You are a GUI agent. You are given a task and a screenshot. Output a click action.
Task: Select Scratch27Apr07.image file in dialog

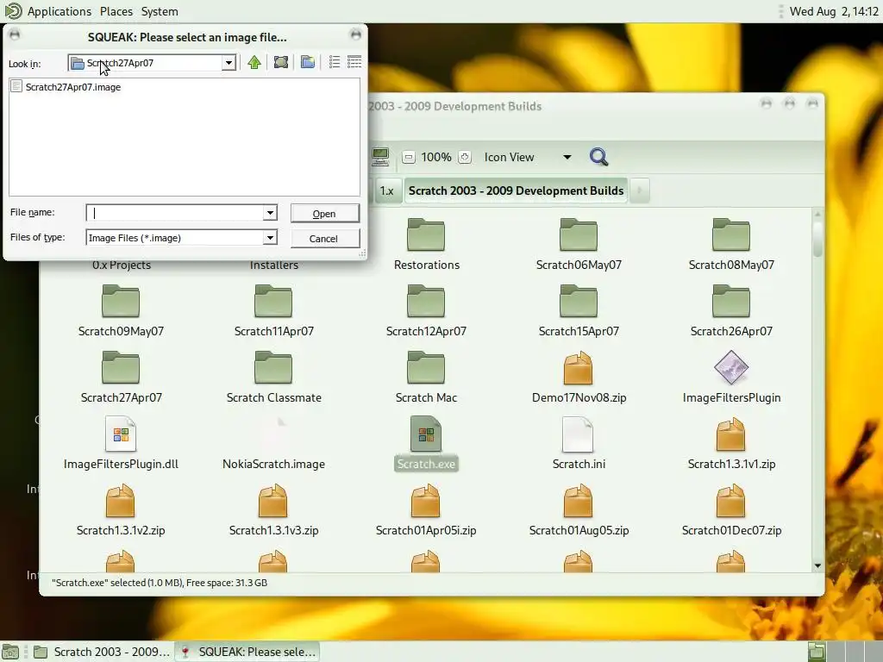pos(66,87)
